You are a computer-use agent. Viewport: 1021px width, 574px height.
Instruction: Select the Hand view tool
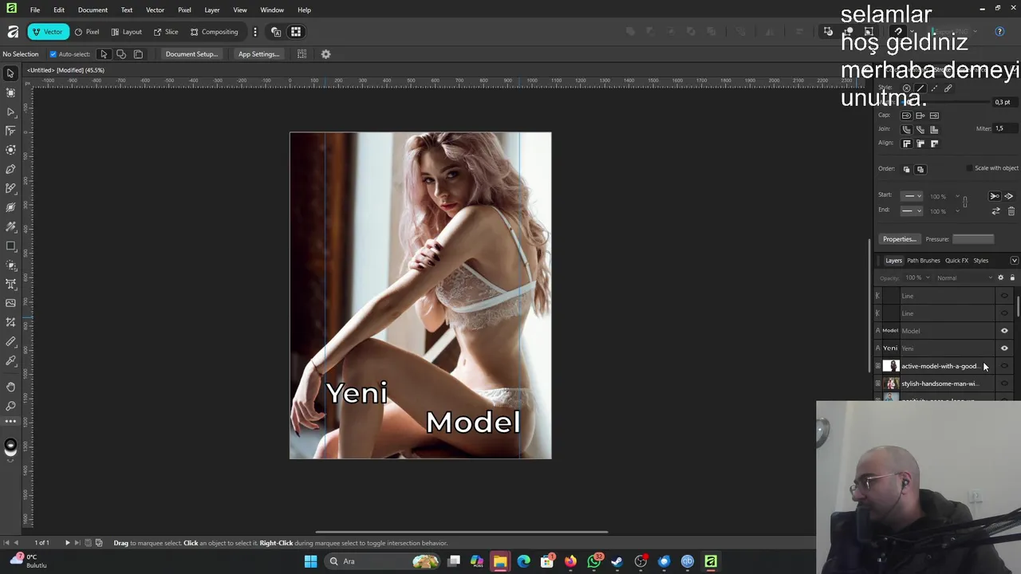pyautogui.click(x=10, y=387)
